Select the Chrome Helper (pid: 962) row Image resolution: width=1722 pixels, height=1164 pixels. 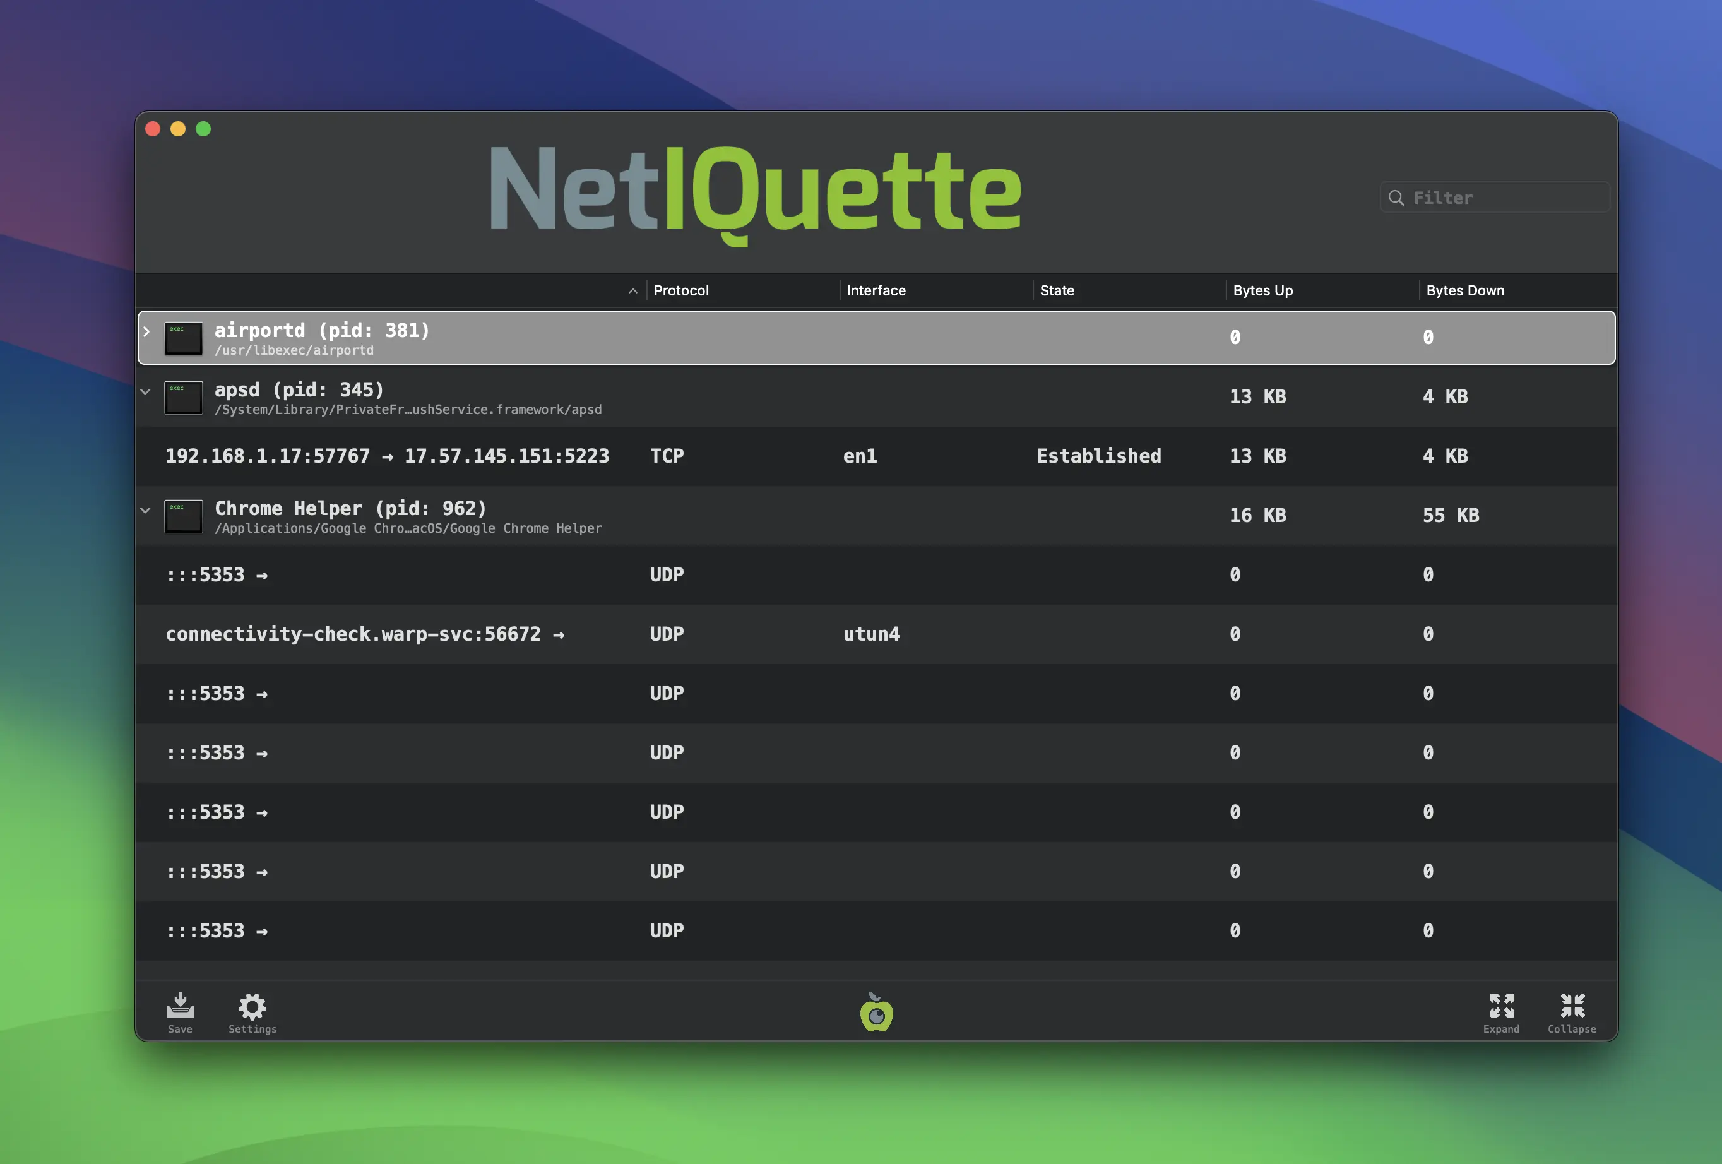click(876, 516)
